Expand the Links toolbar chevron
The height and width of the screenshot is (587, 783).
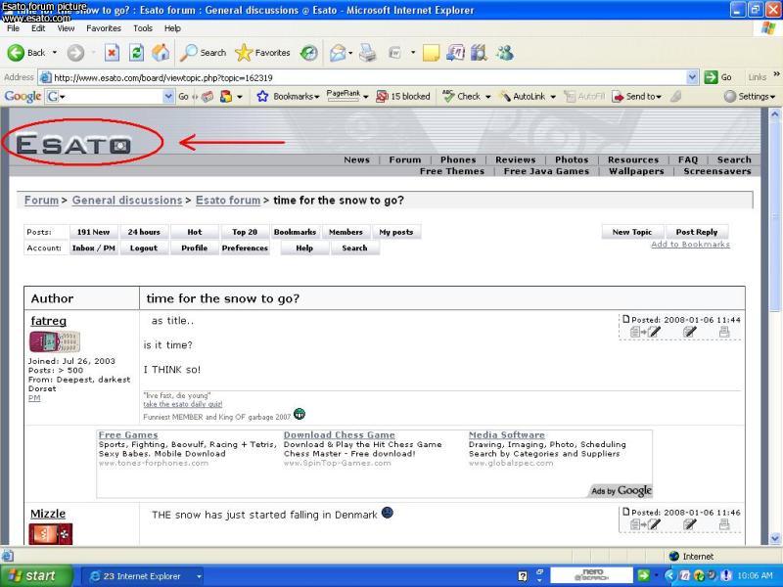click(776, 74)
